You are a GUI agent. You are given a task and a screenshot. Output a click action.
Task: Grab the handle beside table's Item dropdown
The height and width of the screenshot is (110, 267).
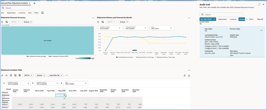pos(61,83)
